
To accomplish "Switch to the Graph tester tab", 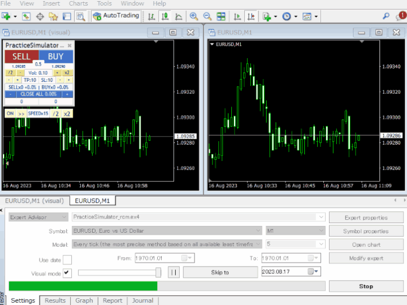I will (x=84, y=300).
